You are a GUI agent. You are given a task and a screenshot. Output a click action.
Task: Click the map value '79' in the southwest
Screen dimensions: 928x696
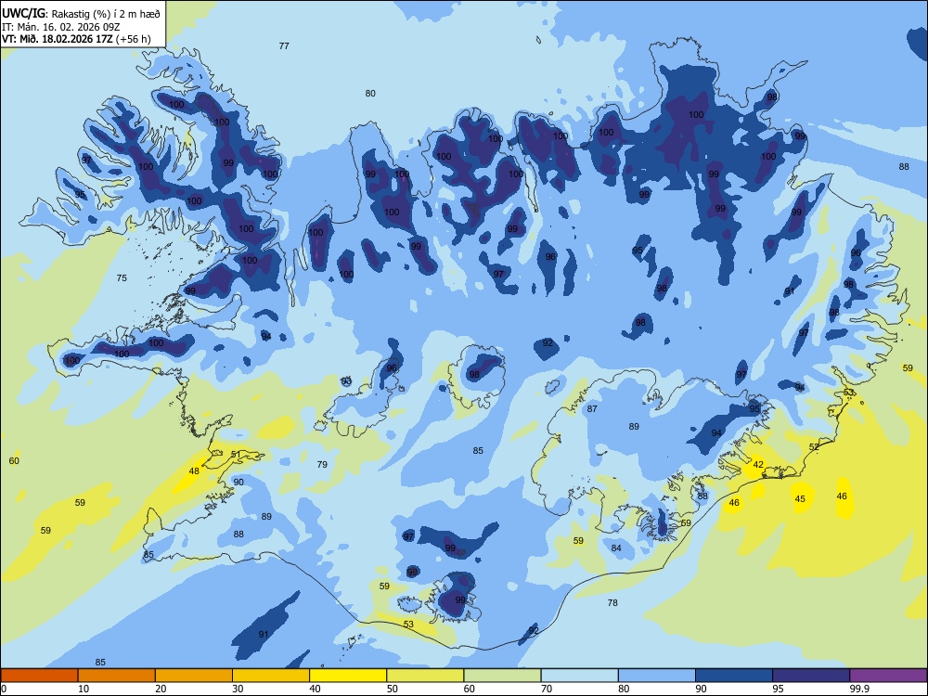pos(322,464)
